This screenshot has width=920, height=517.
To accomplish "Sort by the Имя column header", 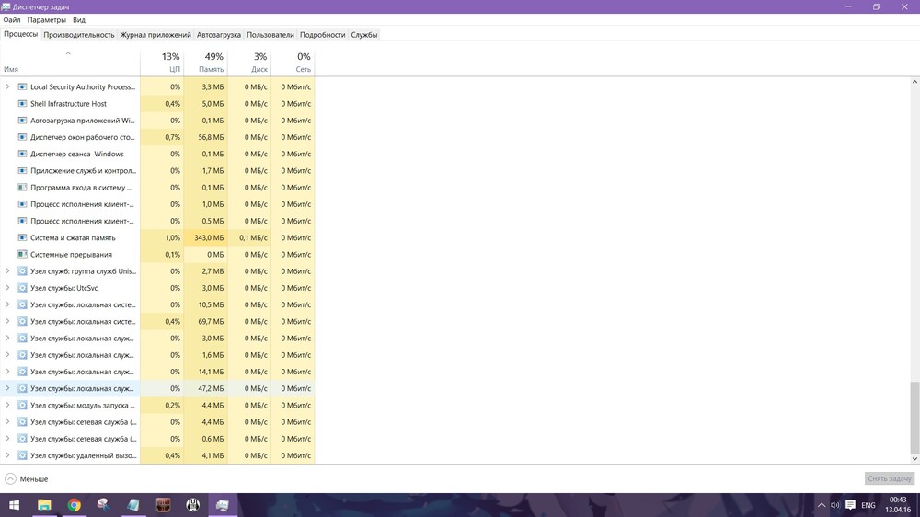I will click(x=70, y=63).
